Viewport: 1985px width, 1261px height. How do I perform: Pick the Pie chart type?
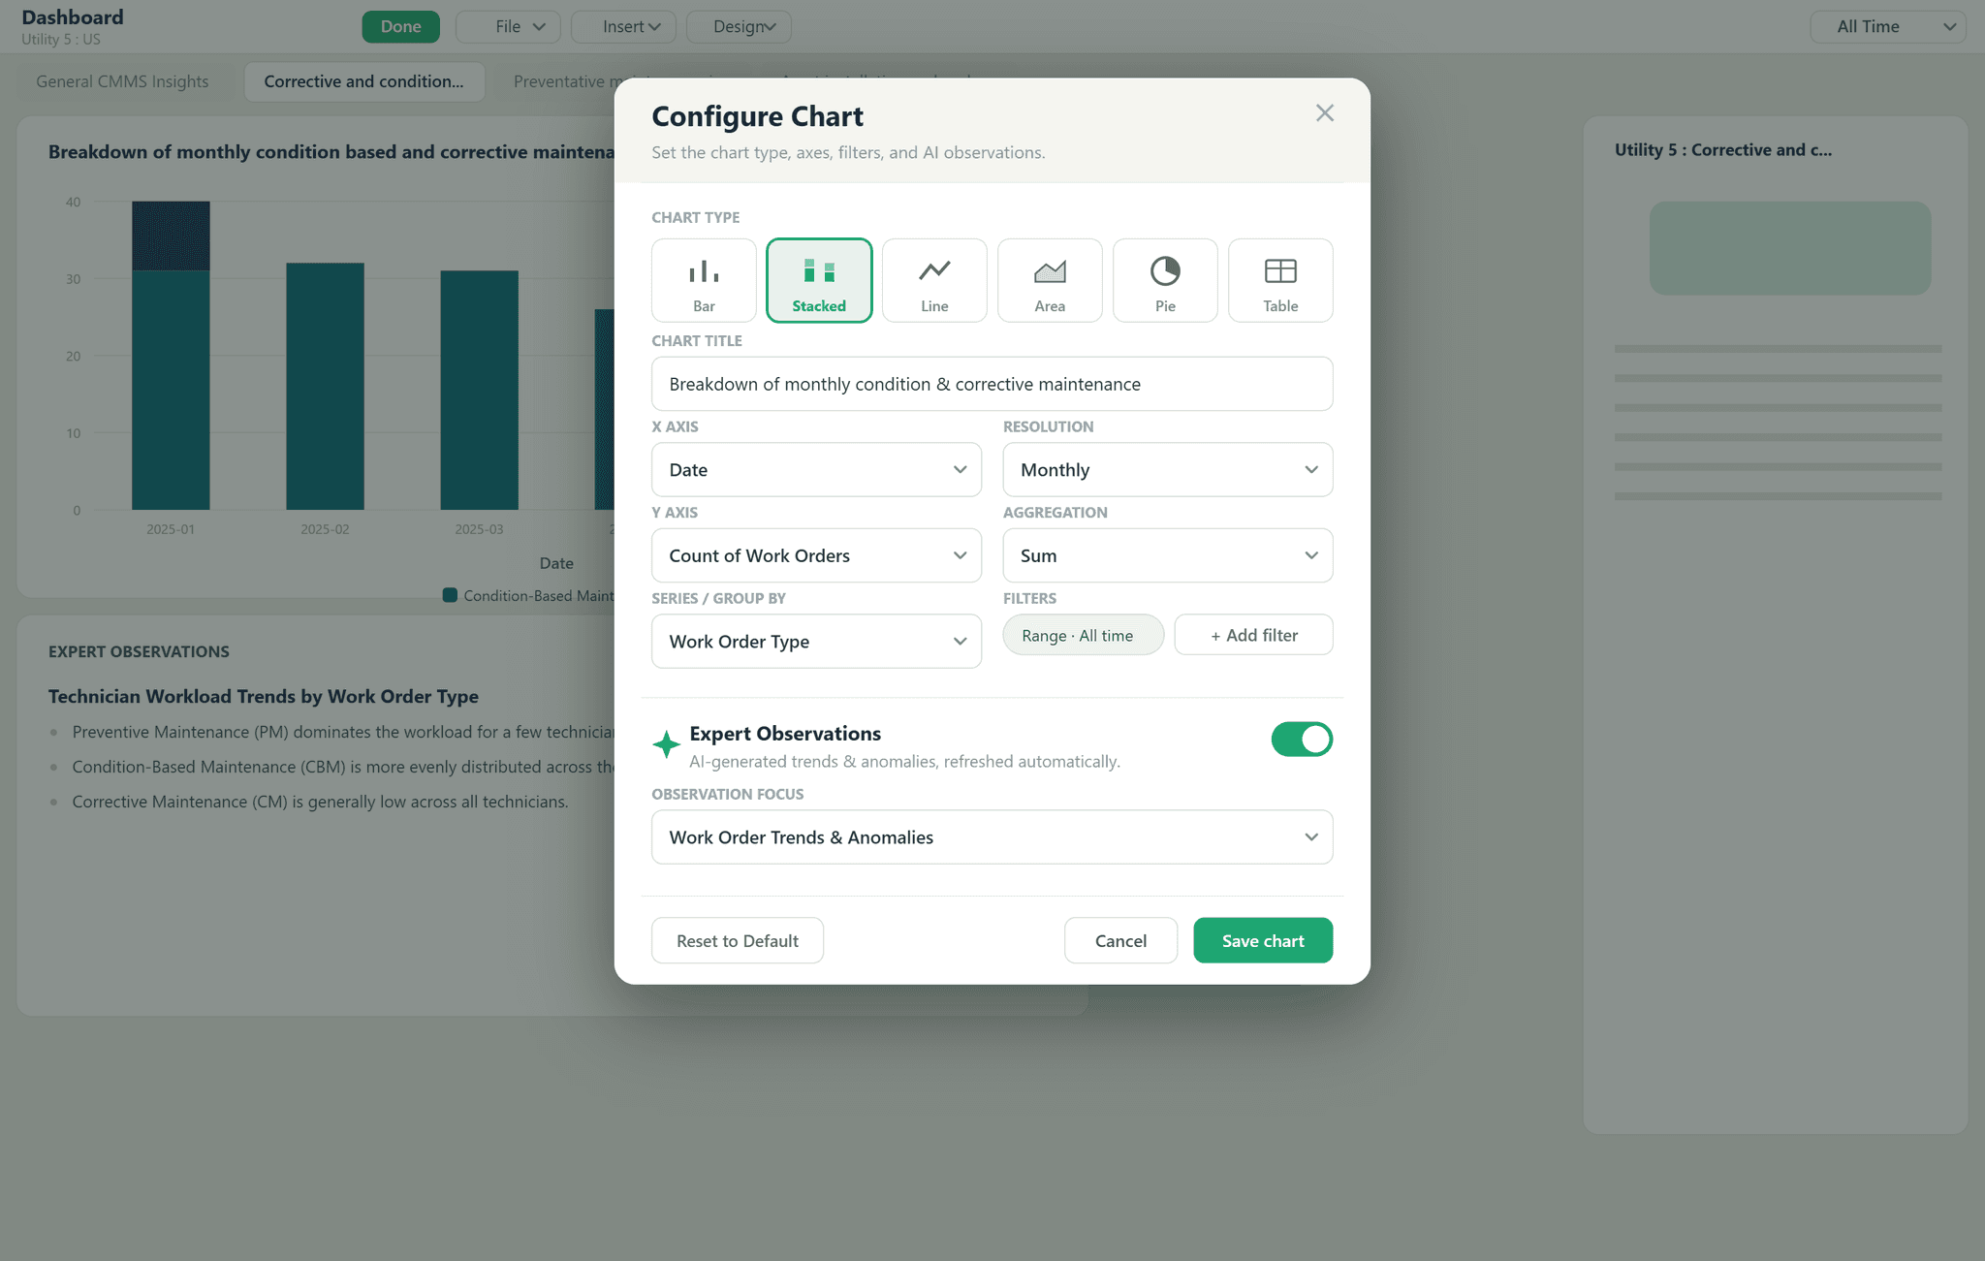1165,280
